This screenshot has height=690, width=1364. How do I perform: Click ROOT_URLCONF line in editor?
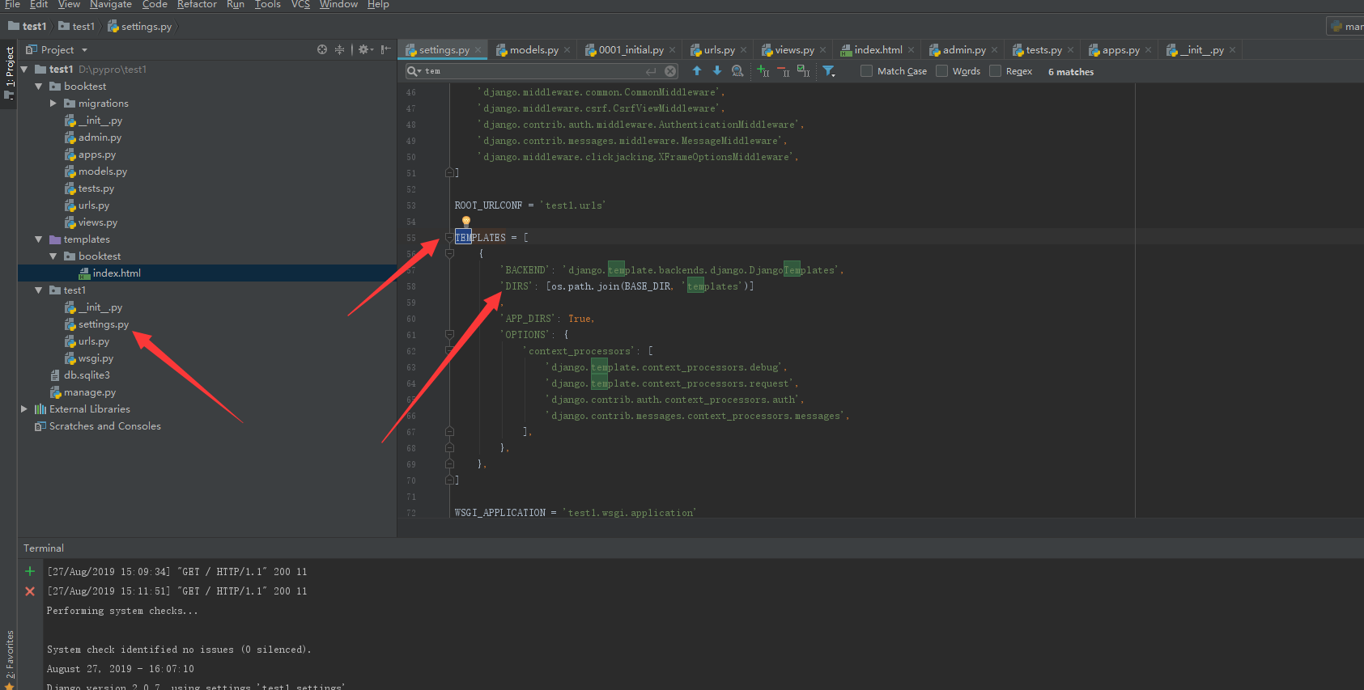click(x=530, y=205)
